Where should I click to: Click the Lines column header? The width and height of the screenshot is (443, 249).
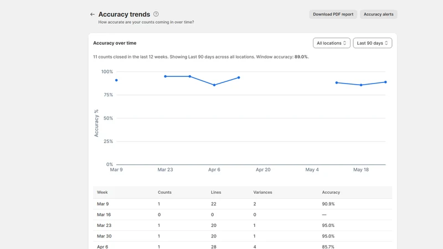[x=216, y=192]
